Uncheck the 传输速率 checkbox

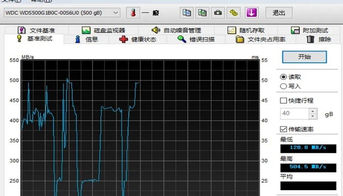click(x=283, y=129)
